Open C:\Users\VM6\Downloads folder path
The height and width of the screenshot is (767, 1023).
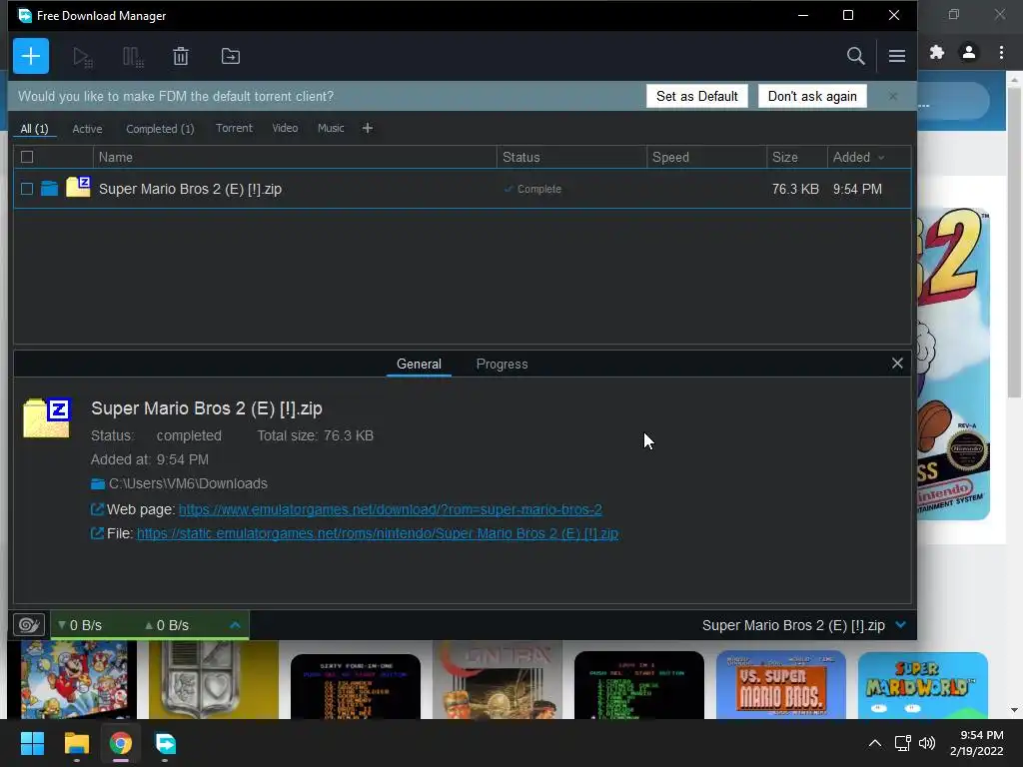coord(188,484)
